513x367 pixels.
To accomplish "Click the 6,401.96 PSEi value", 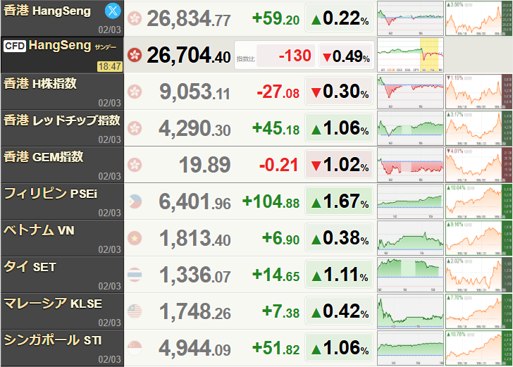I will coord(194,202).
